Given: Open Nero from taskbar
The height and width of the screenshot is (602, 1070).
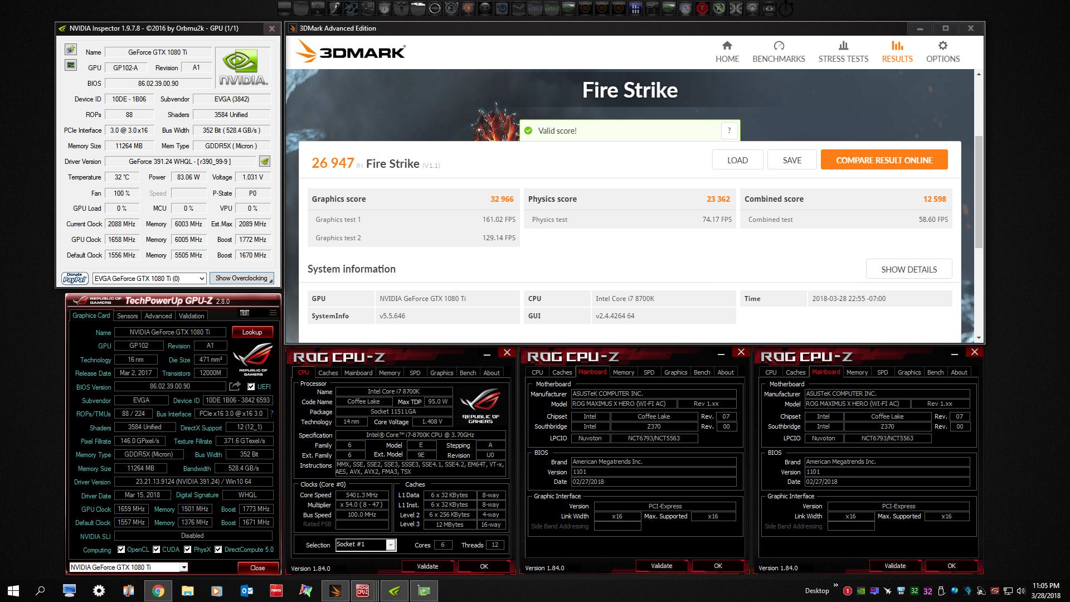Looking at the screenshot, I should [276, 590].
